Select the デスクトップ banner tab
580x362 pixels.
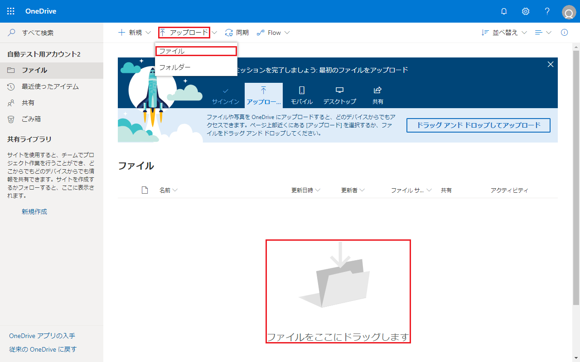[340, 95]
